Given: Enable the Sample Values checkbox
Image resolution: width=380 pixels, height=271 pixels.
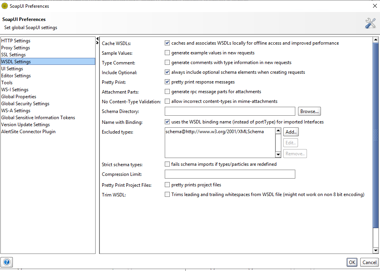Looking at the screenshot, I should point(167,53).
